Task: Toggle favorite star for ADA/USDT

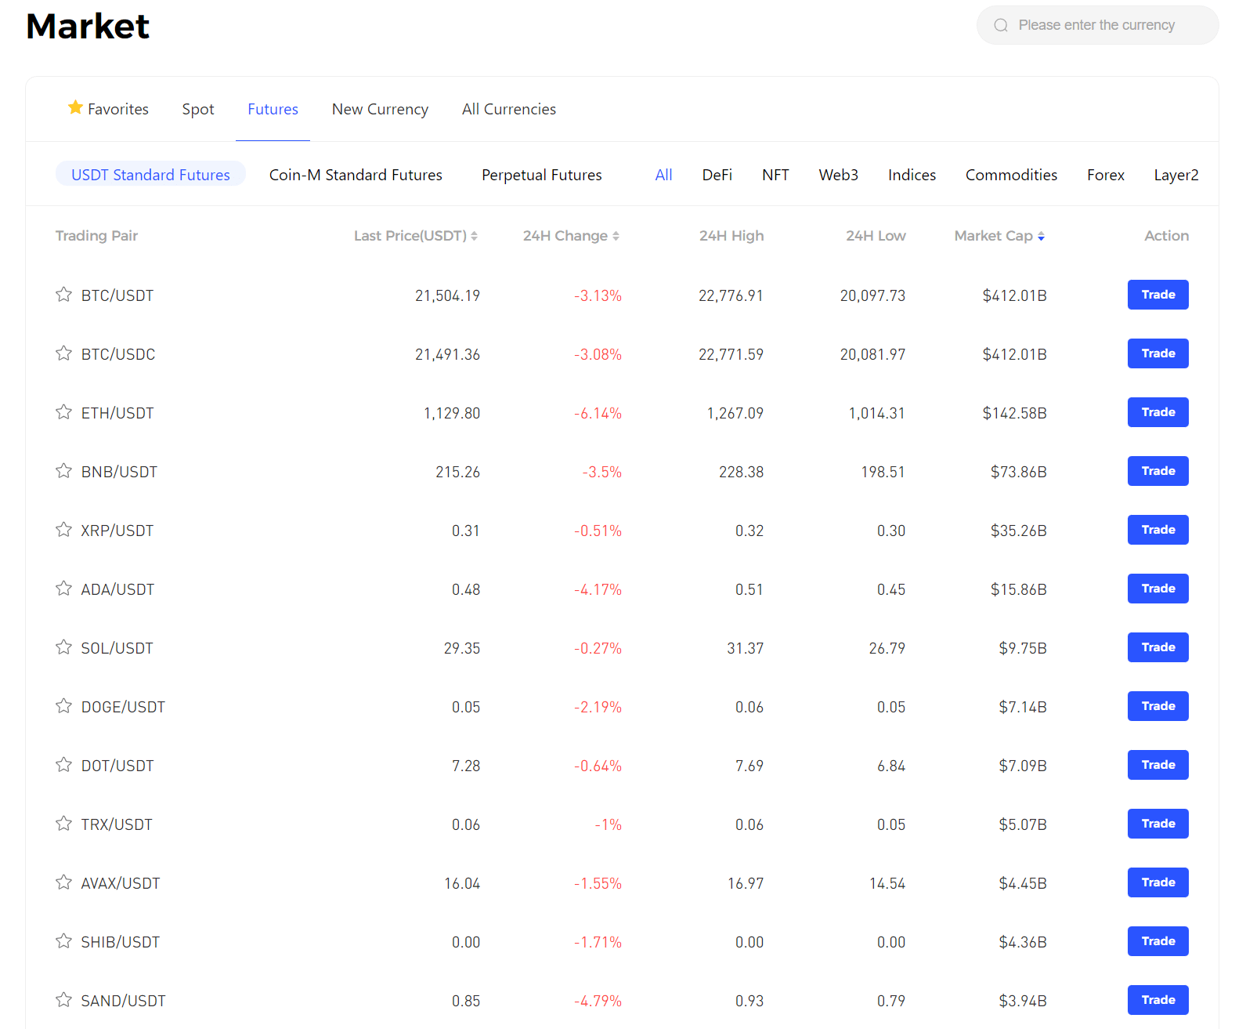Action: (63, 589)
